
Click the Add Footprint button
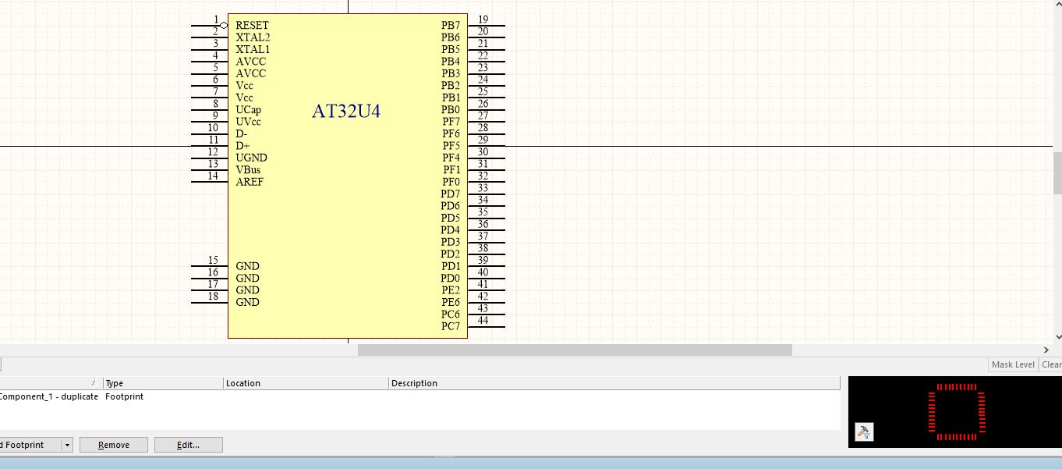click(30, 445)
